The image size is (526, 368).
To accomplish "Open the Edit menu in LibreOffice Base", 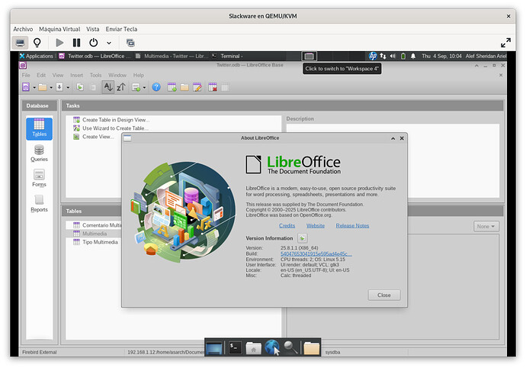I will 41,76.
